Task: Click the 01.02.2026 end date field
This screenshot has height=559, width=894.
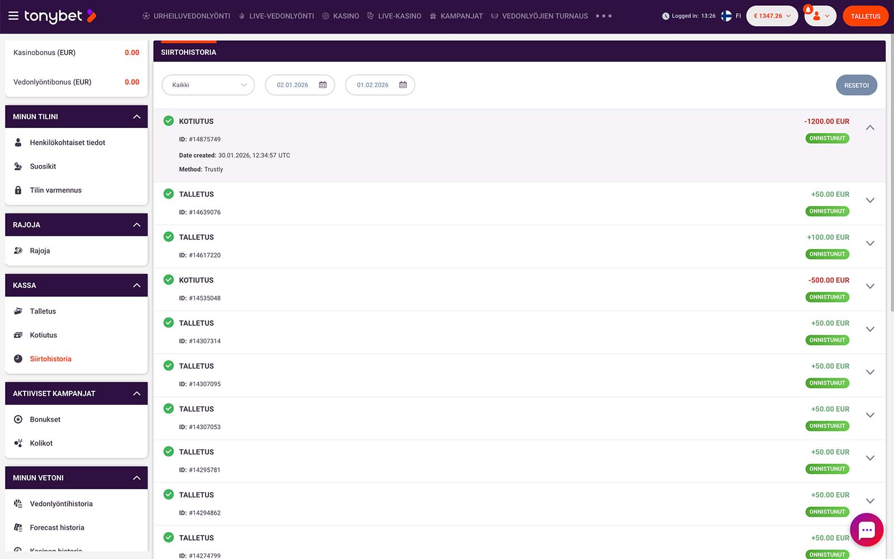Action: 380,85
